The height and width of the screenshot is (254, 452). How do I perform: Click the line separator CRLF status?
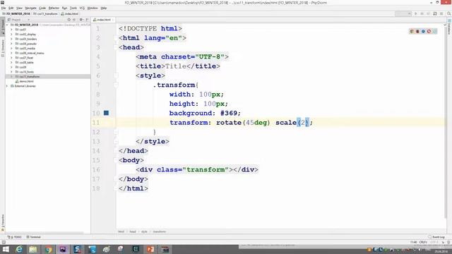click(423, 242)
